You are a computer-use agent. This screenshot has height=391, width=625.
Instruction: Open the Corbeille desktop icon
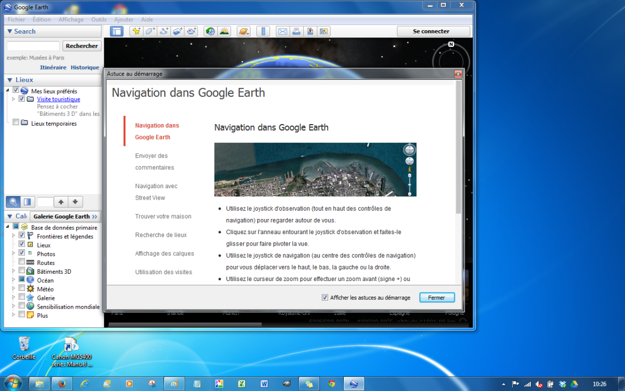click(24, 348)
